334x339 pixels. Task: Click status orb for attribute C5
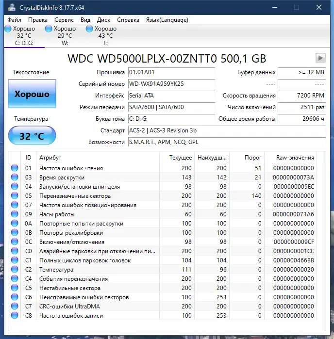point(15,288)
